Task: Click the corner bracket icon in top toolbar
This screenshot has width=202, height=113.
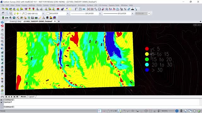Action: pos(76,9)
